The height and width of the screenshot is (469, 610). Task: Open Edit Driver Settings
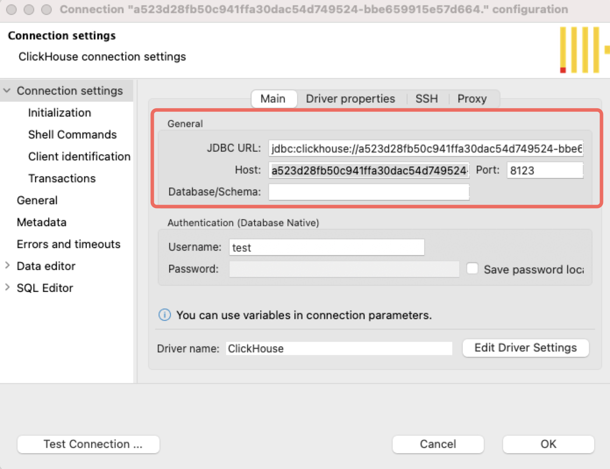[x=525, y=348]
